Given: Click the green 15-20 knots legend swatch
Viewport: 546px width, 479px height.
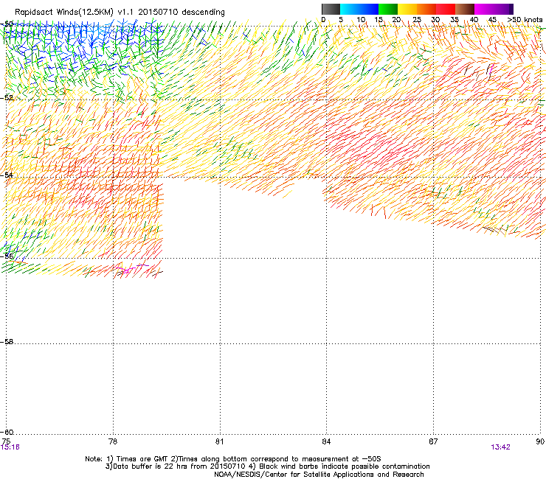Looking at the screenshot, I should point(388,9).
